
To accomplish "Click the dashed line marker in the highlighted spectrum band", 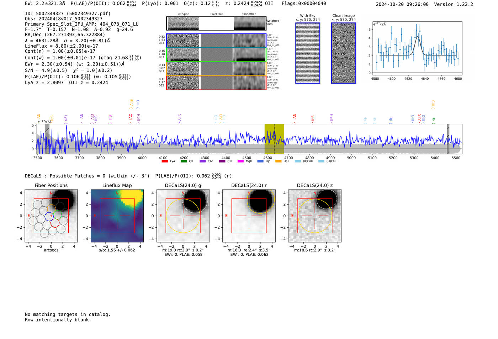I will (274, 139).
